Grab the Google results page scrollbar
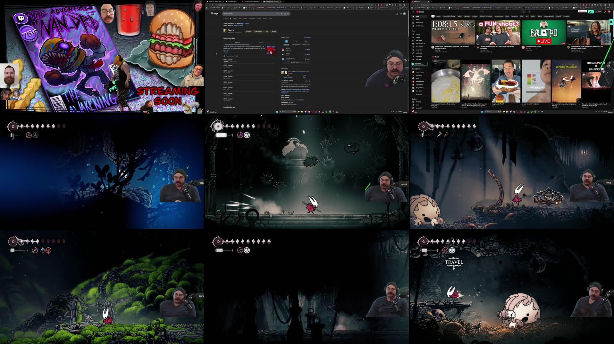Viewport: 614px width, 344px height. point(408,23)
